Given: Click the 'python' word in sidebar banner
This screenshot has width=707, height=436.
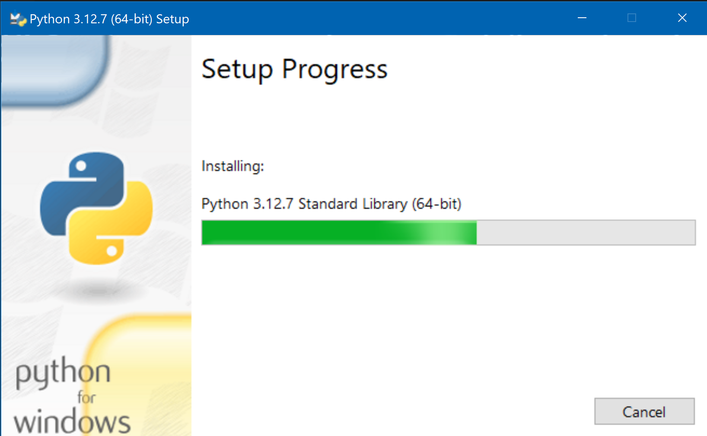Looking at the screenshot, I should 63,372.
